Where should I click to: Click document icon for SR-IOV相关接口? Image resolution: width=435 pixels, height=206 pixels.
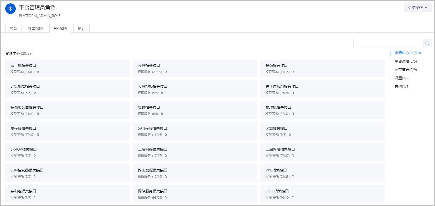[x=35, y=156]
